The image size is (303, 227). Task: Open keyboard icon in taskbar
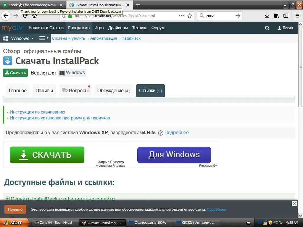click(x=249, y=223)
